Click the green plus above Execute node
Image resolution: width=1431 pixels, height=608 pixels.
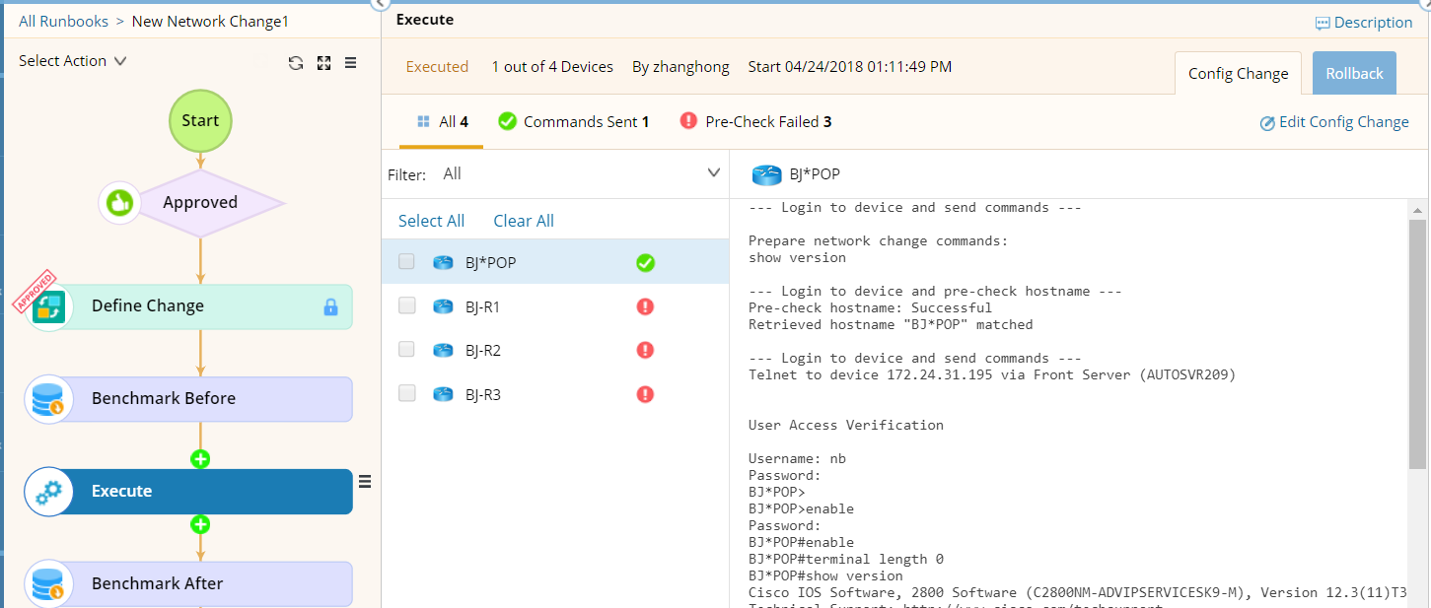(x=200, y=459)
